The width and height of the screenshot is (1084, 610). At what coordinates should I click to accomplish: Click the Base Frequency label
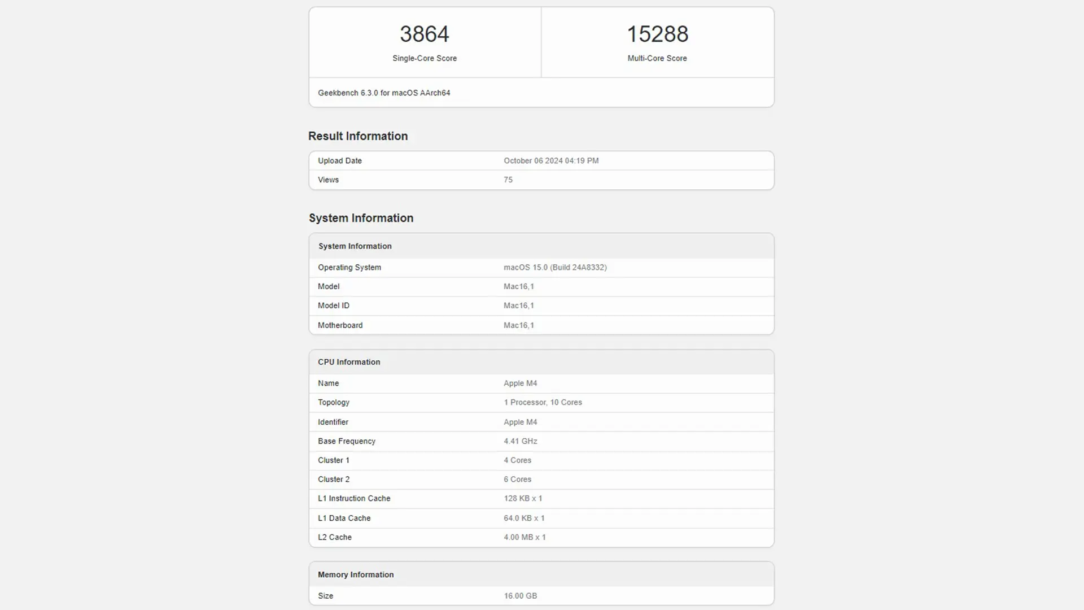pyautogui.click(x=347, y=441)
